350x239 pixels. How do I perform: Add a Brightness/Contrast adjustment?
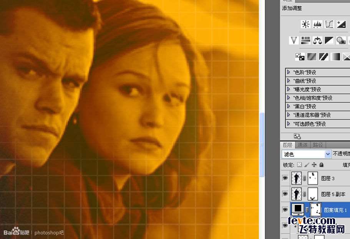pyautogui.click(x=305, y=24)
